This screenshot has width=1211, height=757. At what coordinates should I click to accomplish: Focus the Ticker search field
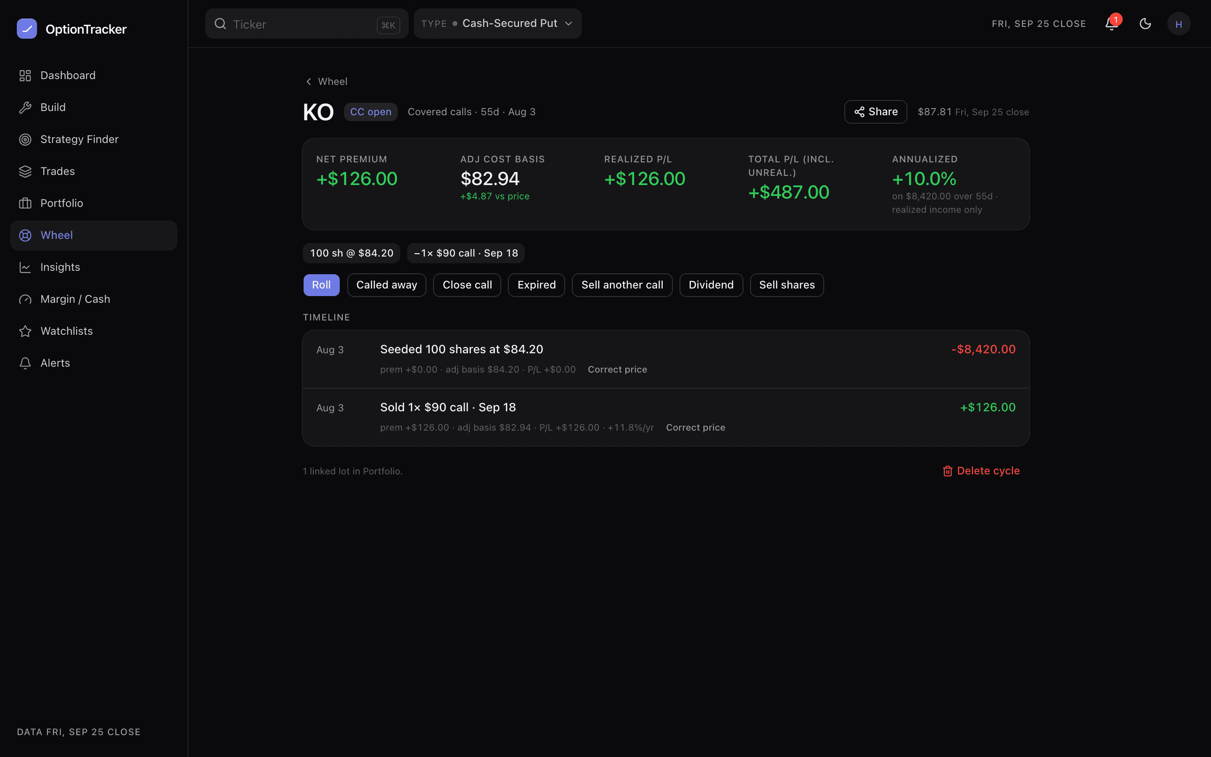(x=306, y=24)
